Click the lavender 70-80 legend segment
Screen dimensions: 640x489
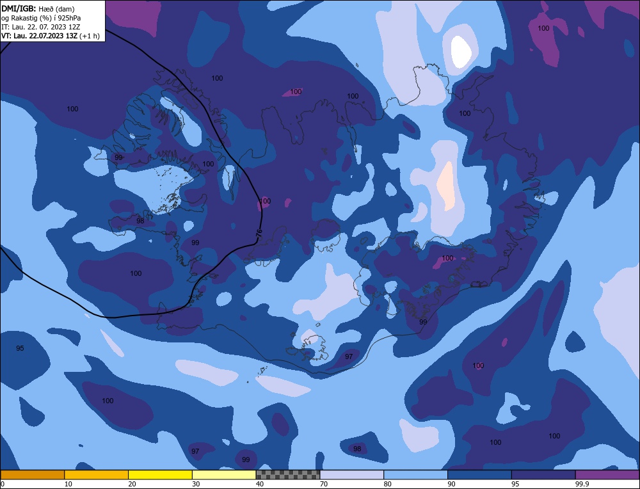352,475
